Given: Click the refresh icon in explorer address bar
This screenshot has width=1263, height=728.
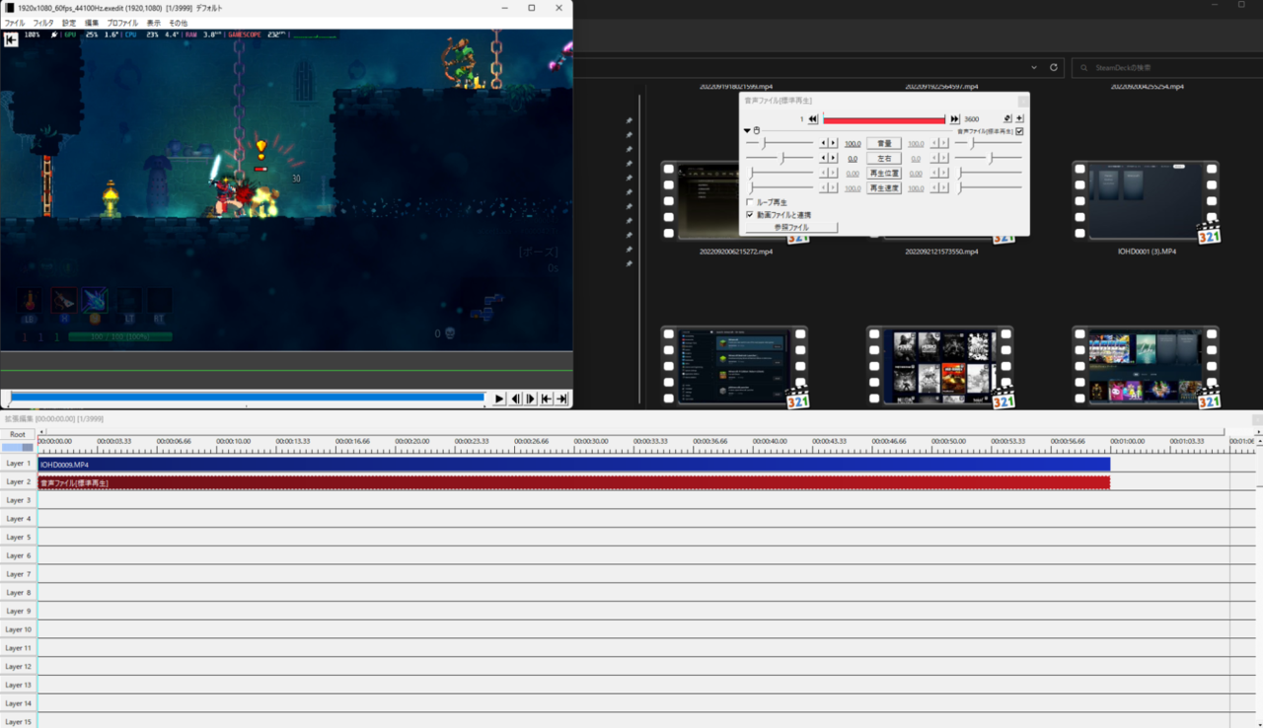Looking at the screenshot, I should coord(1053,68).
